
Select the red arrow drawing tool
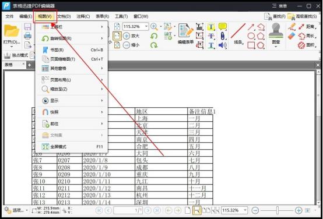pyautogui.click(x=251, y=27)
